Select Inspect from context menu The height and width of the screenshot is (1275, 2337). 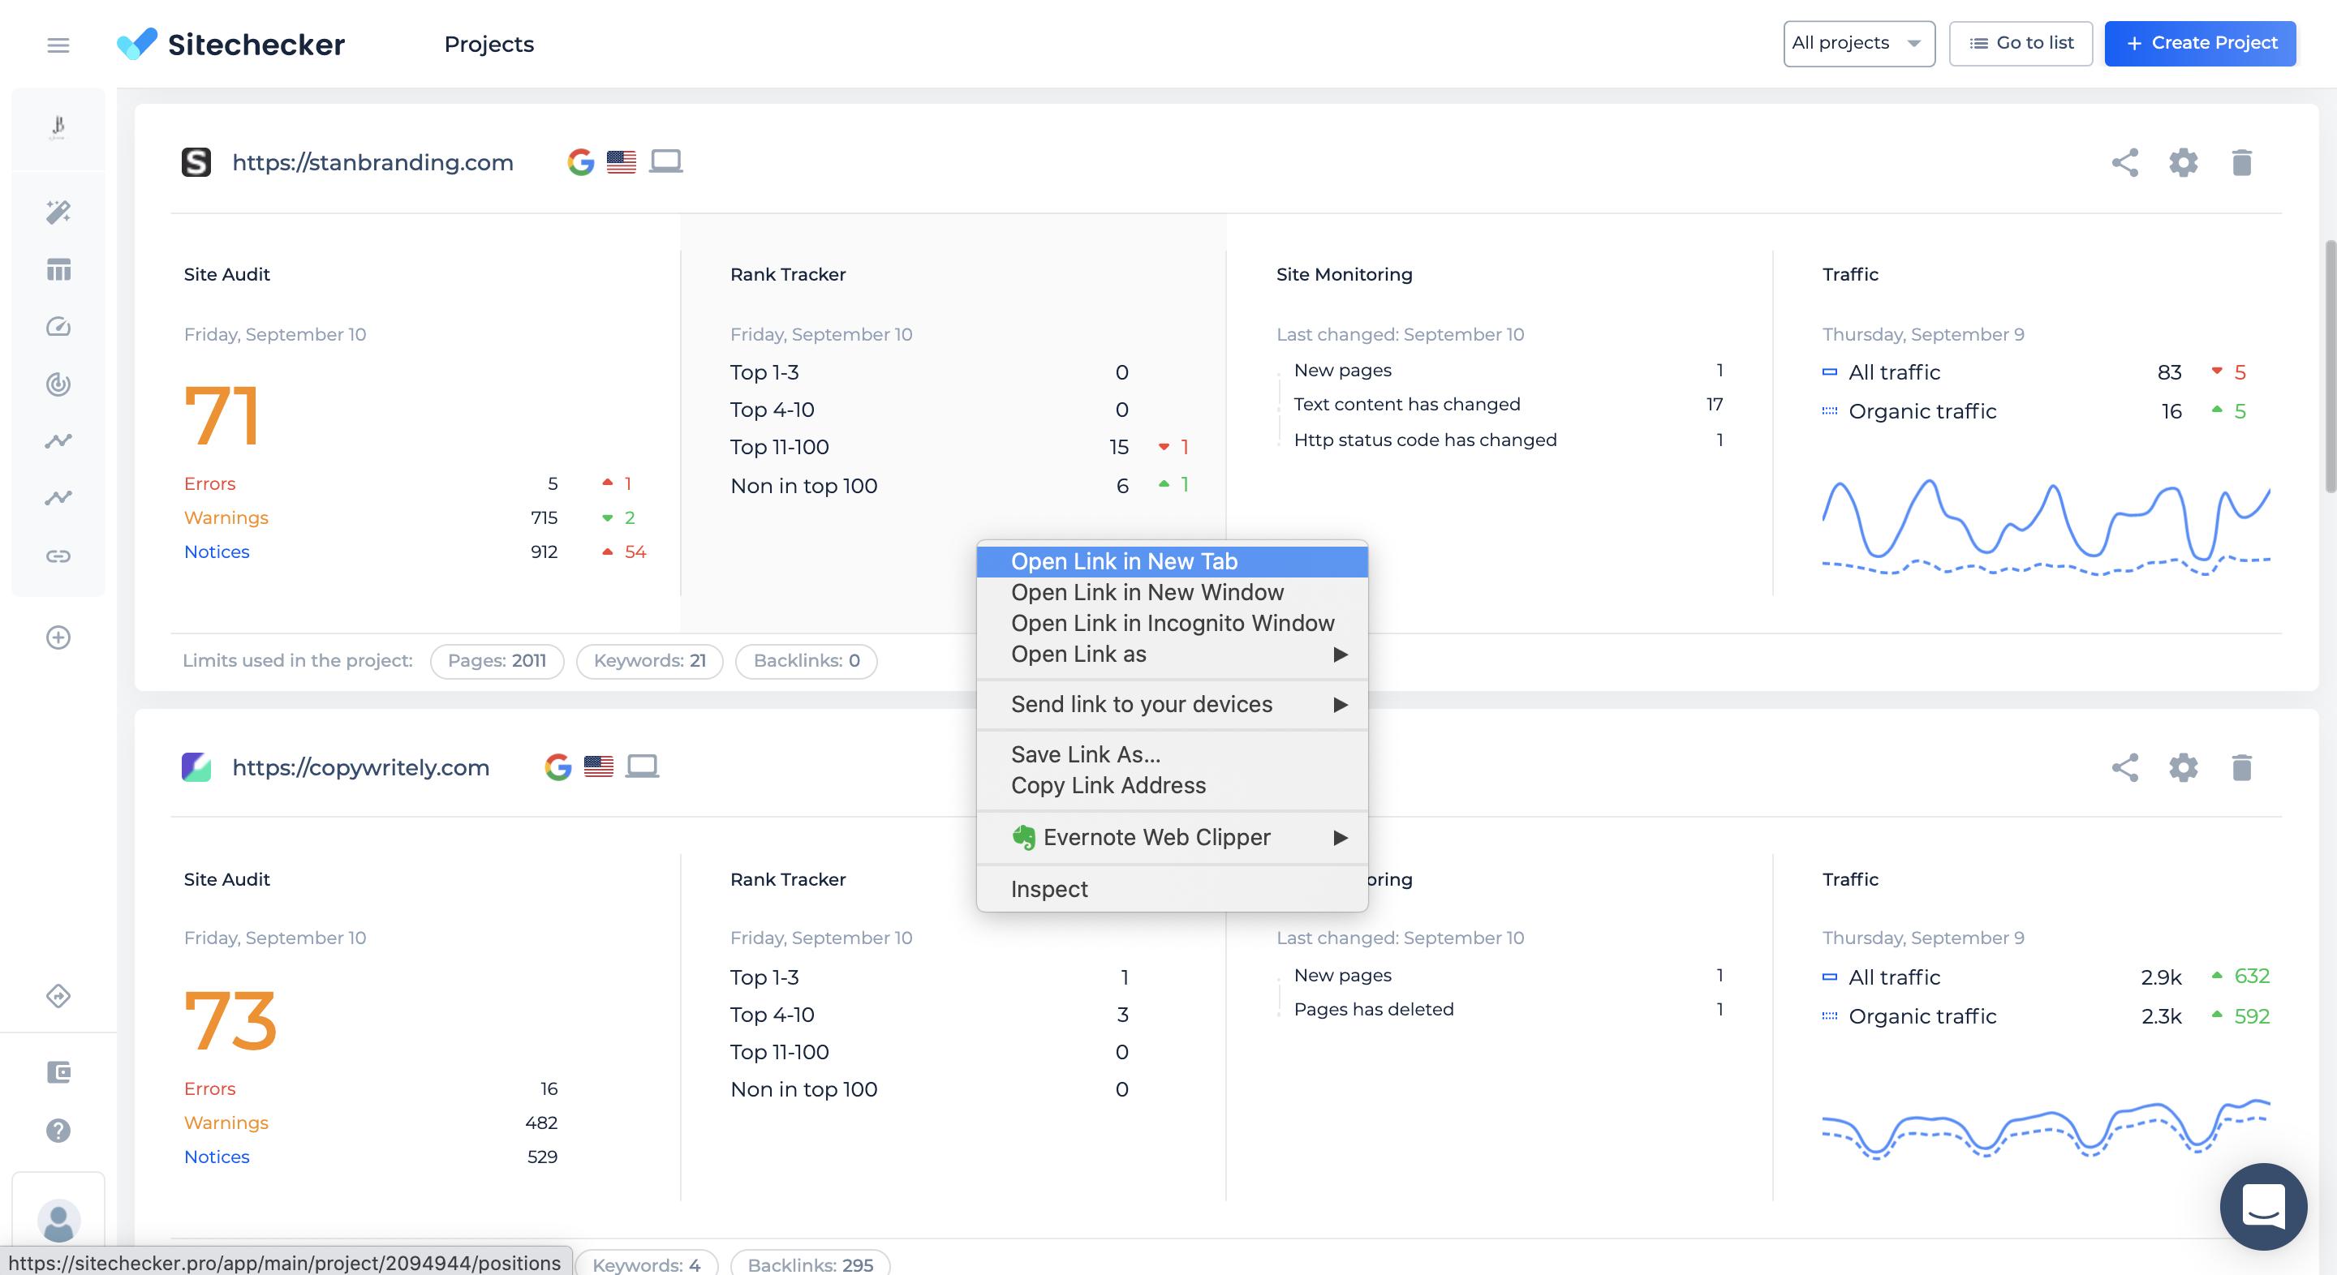click(x=1172, y=889)
